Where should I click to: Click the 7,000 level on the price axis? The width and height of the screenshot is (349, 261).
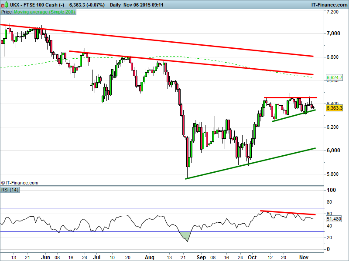tap(334, 33)
